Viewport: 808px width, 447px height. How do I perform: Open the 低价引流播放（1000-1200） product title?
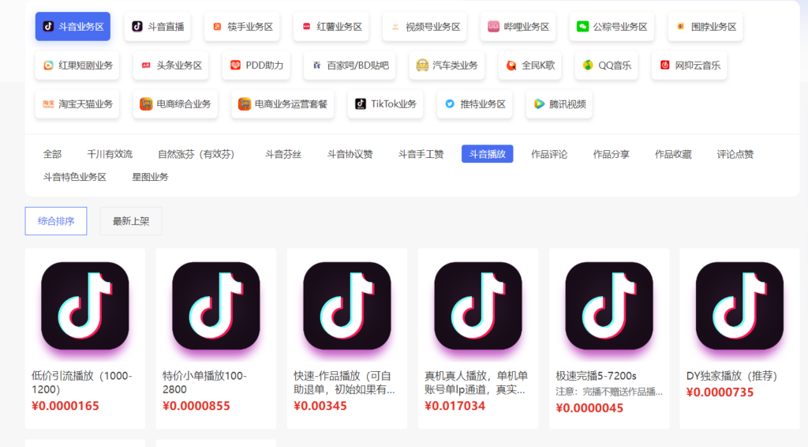coord(82,382)
